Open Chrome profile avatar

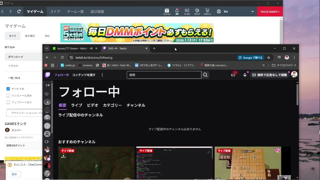(287, 57)
